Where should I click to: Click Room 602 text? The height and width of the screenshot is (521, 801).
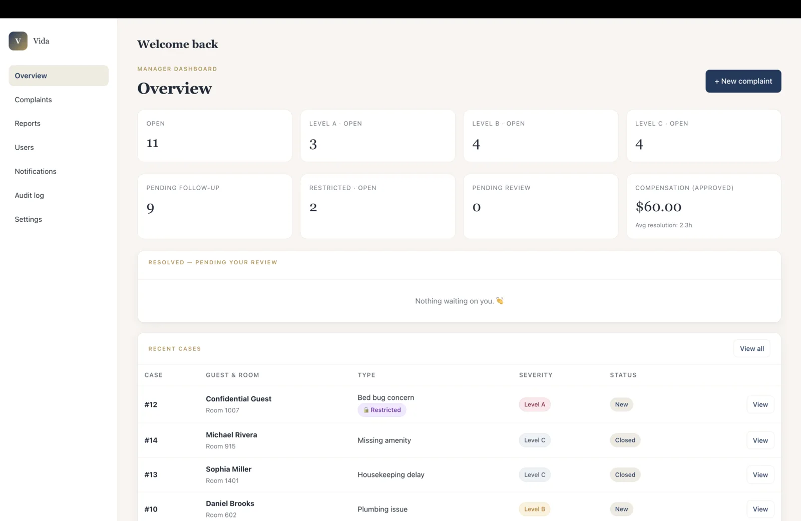pos(221,515)
